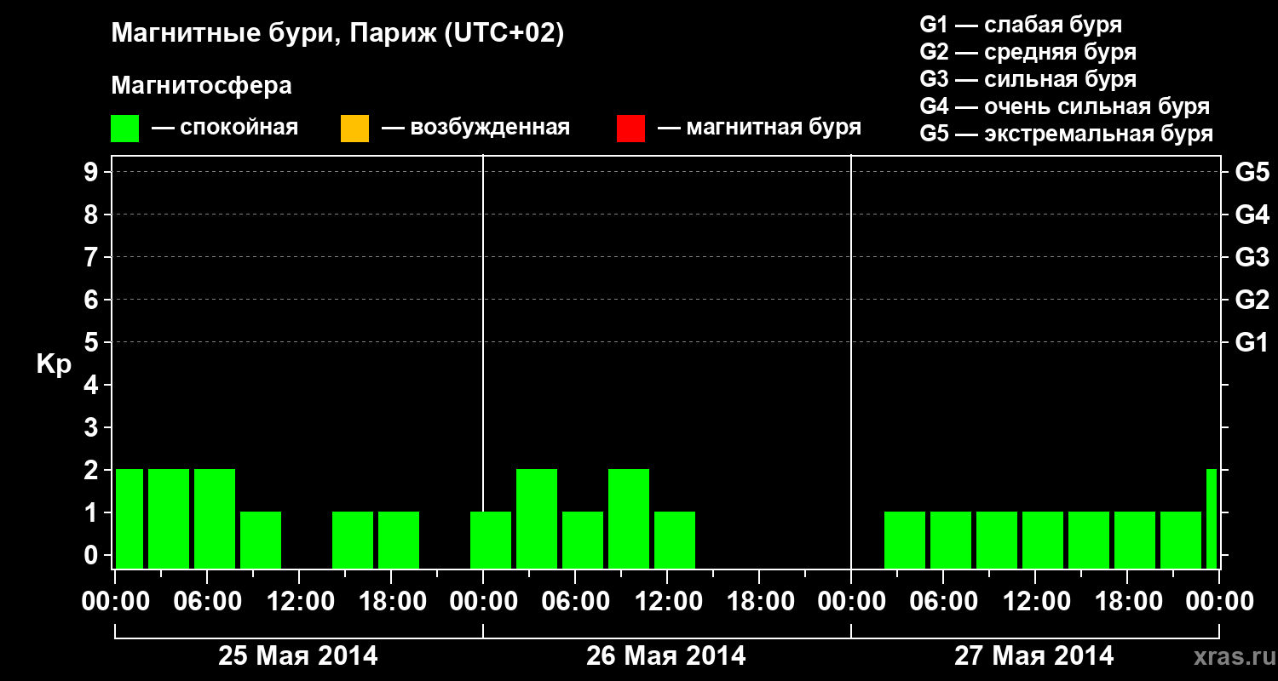Click the orange 'возбужденная' legend swatch
The image size is (1278, 681).
(x=354, y=129)
